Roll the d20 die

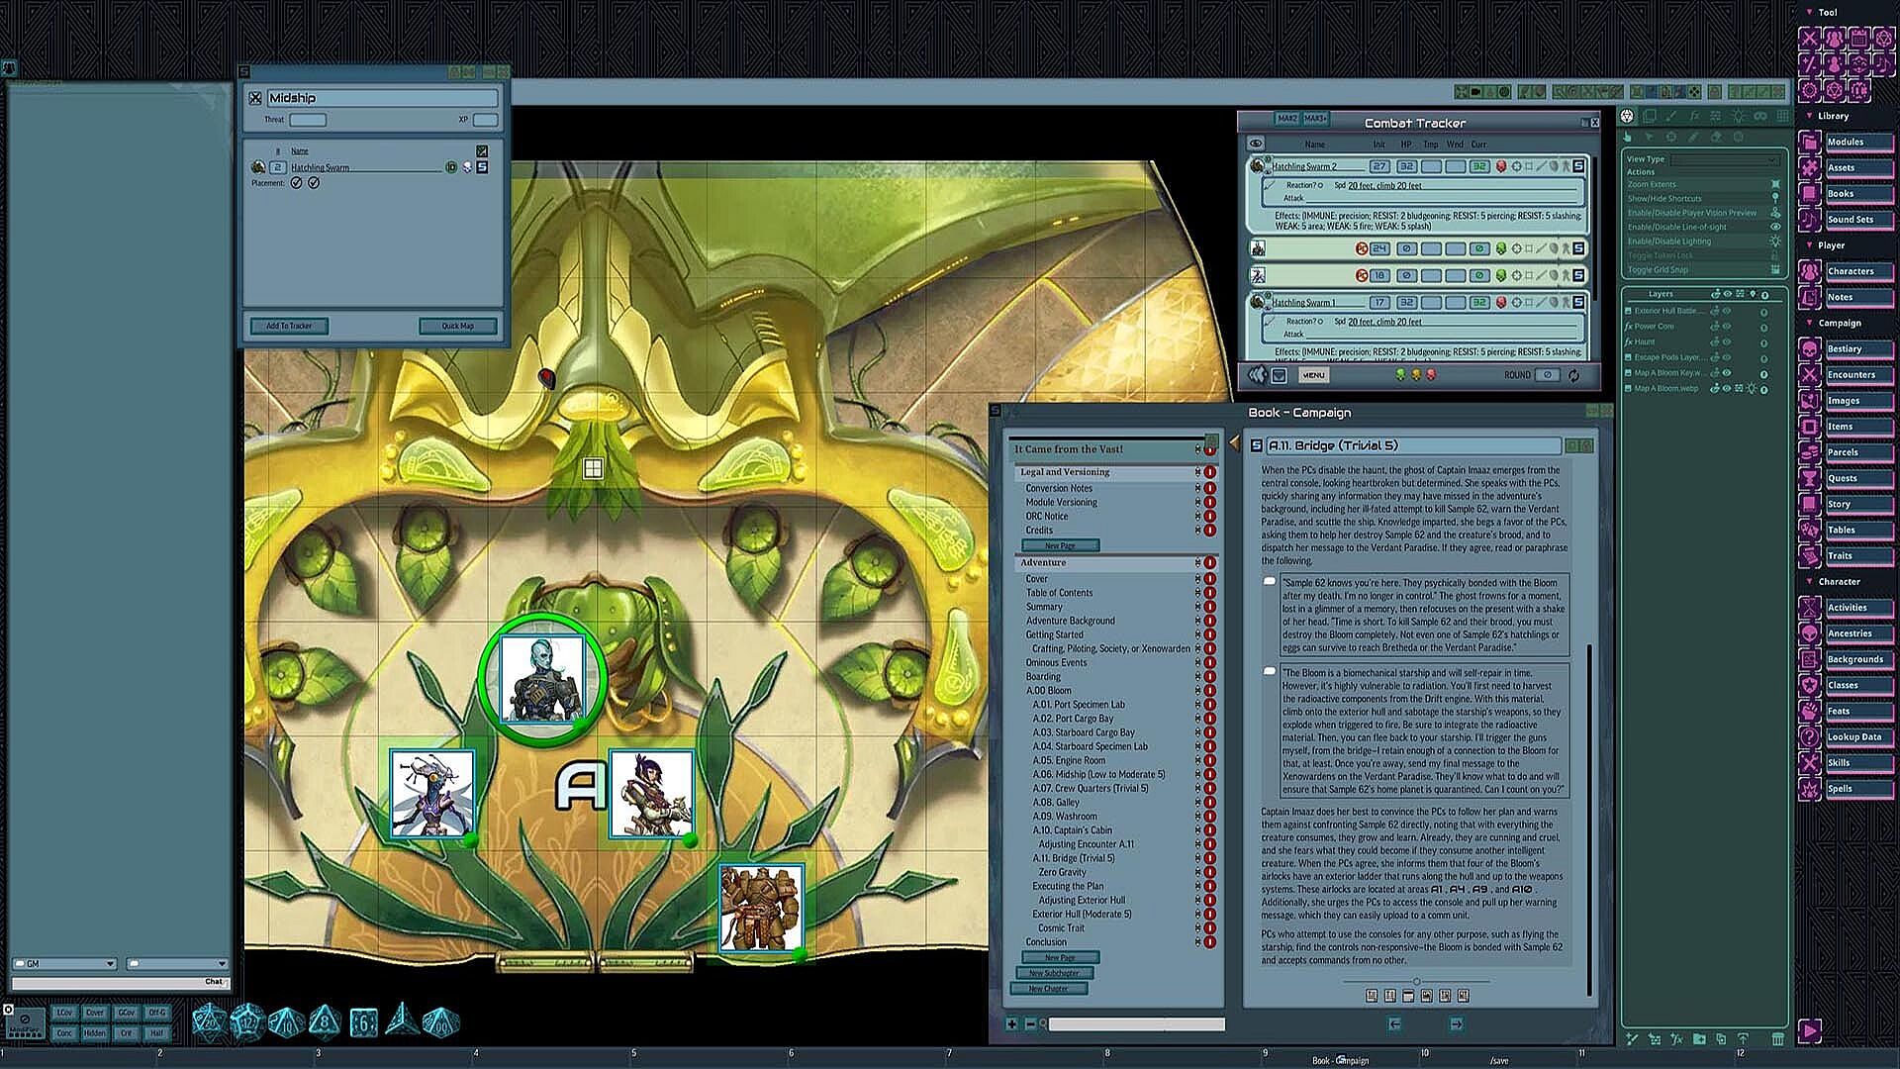[209, 1021]
